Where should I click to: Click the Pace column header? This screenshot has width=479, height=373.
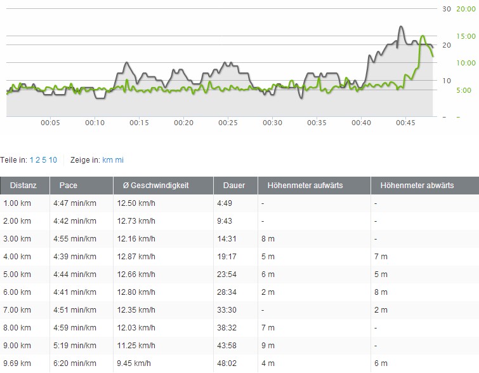(x=69, y=186)
